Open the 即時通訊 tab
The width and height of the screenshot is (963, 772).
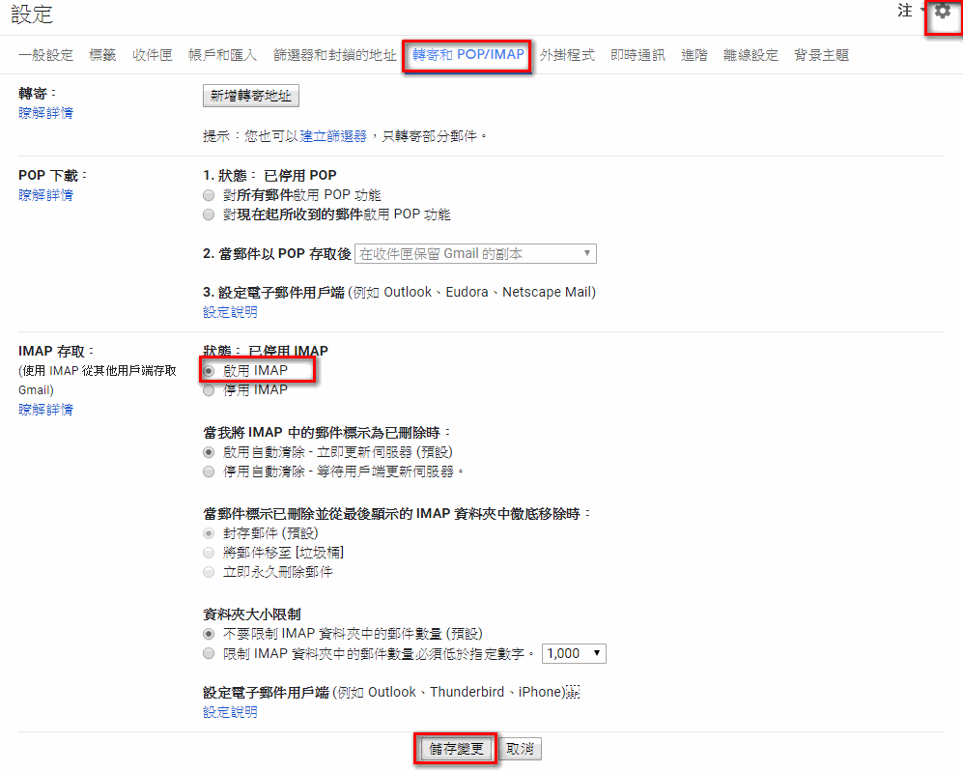[x=637, y=55]
